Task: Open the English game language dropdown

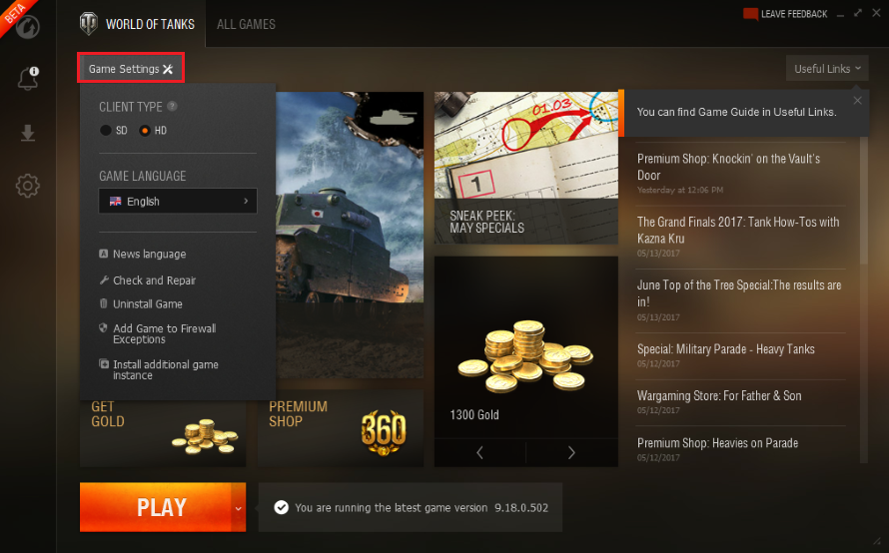Action: pos(178,202)
